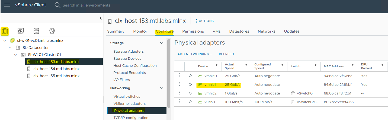The image size is (388, 120).
Task: Click the vmnic2 adapter icon
Action: 200,93
